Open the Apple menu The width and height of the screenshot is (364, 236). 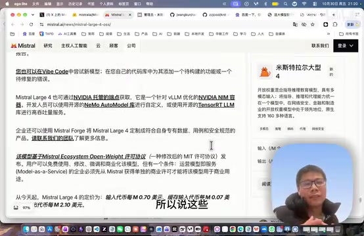click(x=7, y=4)
